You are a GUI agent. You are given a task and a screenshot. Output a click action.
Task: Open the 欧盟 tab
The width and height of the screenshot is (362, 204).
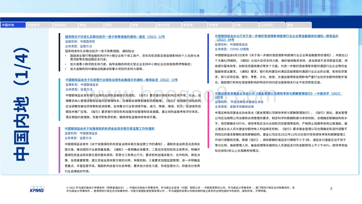coord(143,25)
